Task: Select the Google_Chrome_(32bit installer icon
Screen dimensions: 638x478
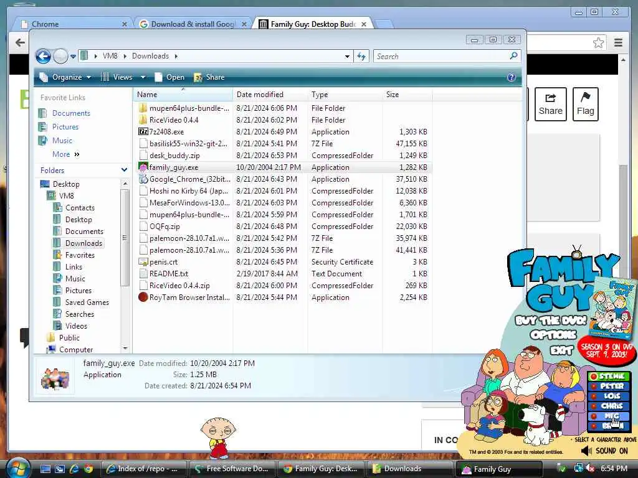Action: coord(143,179)
